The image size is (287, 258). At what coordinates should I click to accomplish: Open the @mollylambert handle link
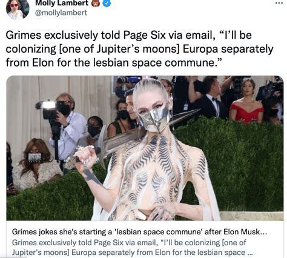(61, 13)
